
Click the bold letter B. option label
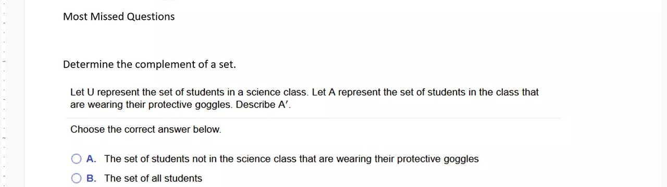coord(91,179)
